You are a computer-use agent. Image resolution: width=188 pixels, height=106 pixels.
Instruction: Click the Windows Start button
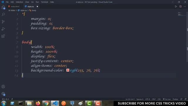4,103
